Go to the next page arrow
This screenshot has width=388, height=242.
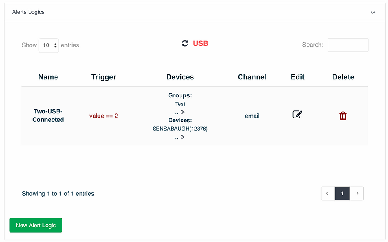pos(357,193)
